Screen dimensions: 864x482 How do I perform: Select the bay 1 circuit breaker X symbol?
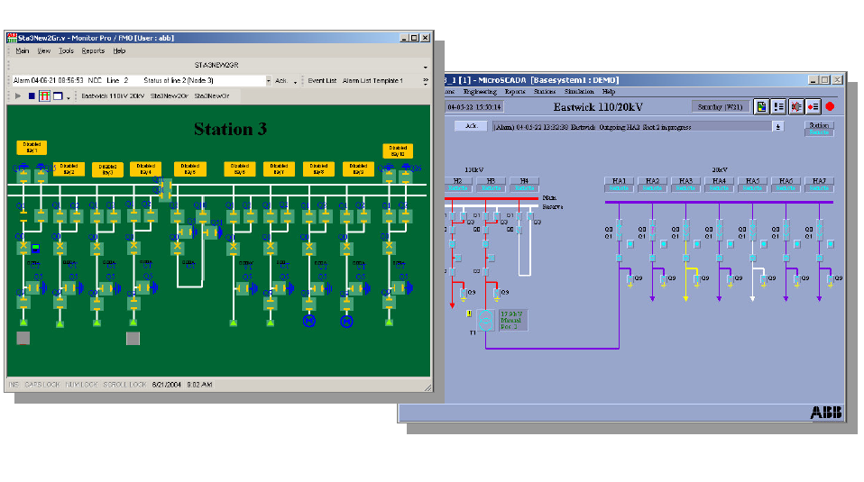23,246
